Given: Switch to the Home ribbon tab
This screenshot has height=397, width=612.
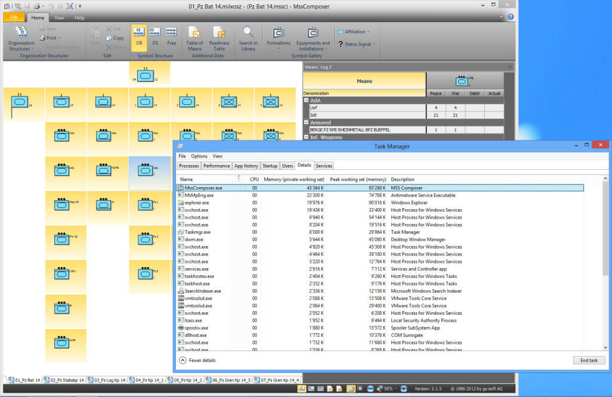Looking at the screenshot, I should [38, 17].
